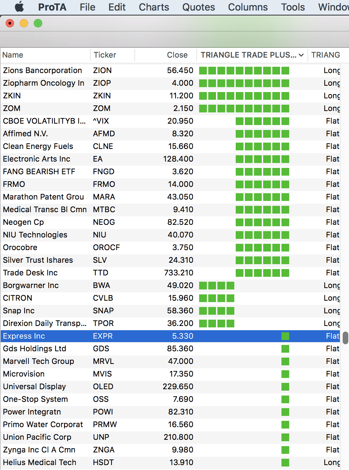Click the yellow minimize window button
Screen dimensions: 349x470
point(24,23)
